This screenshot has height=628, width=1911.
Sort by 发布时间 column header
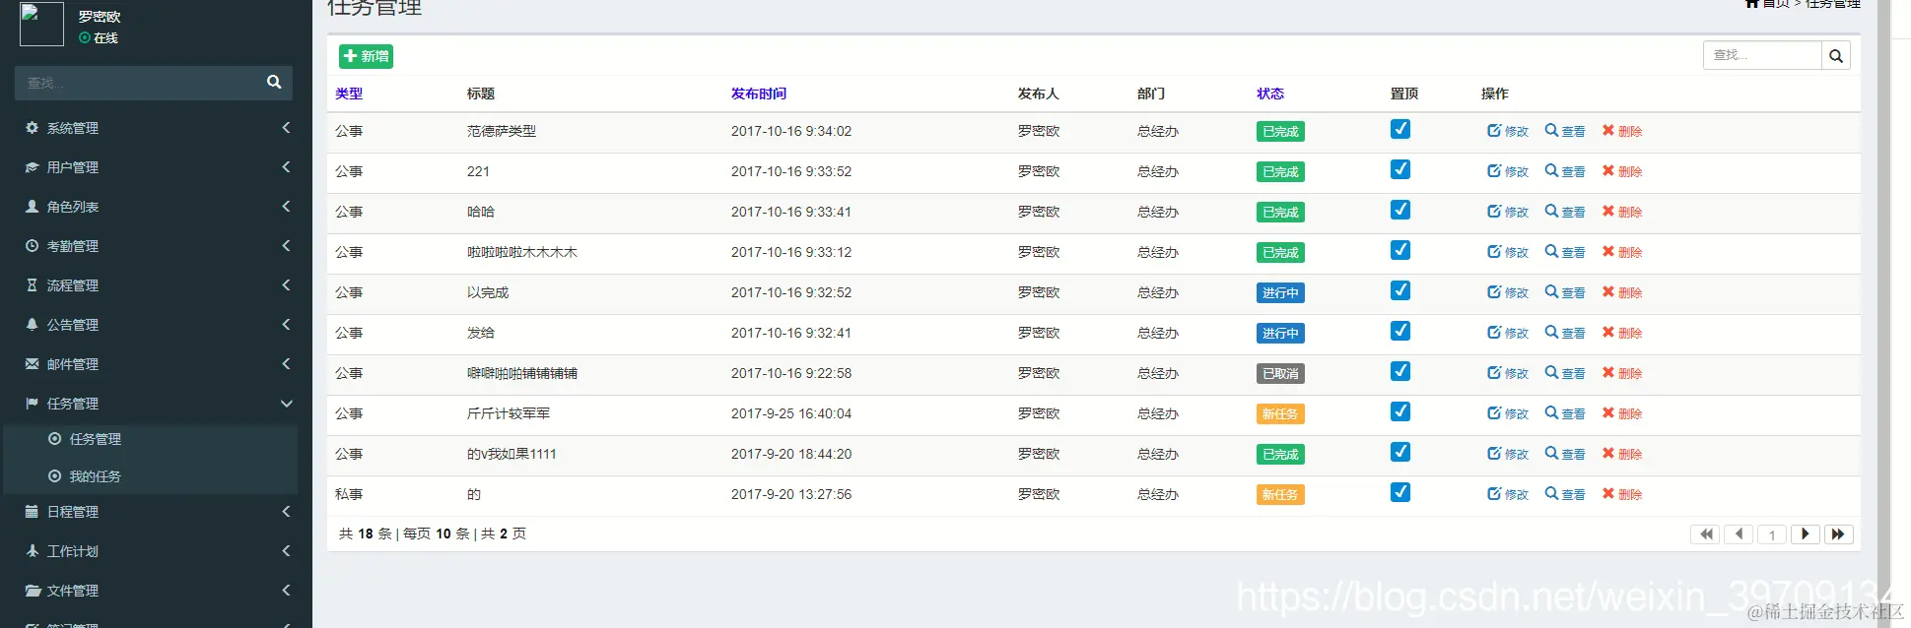(x=759, y=94)
